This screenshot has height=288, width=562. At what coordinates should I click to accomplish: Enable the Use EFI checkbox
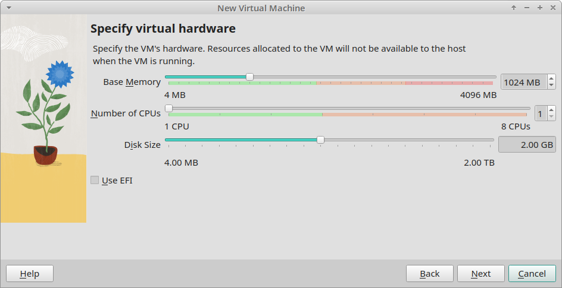click(x=95, y=180)
